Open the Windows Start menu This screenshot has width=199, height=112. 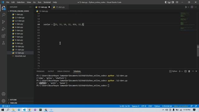pos(2,110)
